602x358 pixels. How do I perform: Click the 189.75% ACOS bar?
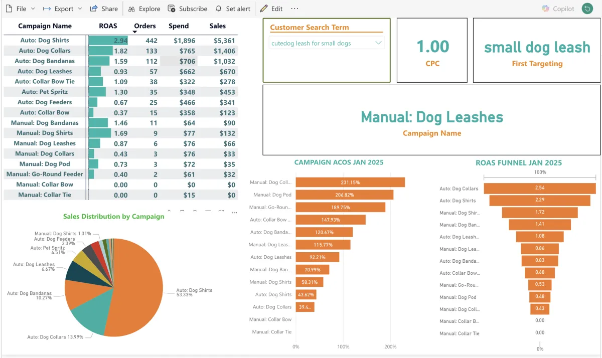click(x=341, y=207)
